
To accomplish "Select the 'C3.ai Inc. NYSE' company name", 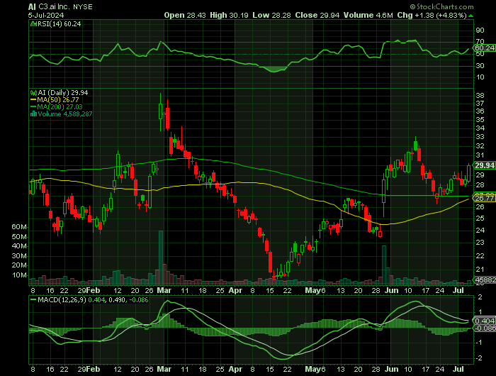I will (65, 7).
